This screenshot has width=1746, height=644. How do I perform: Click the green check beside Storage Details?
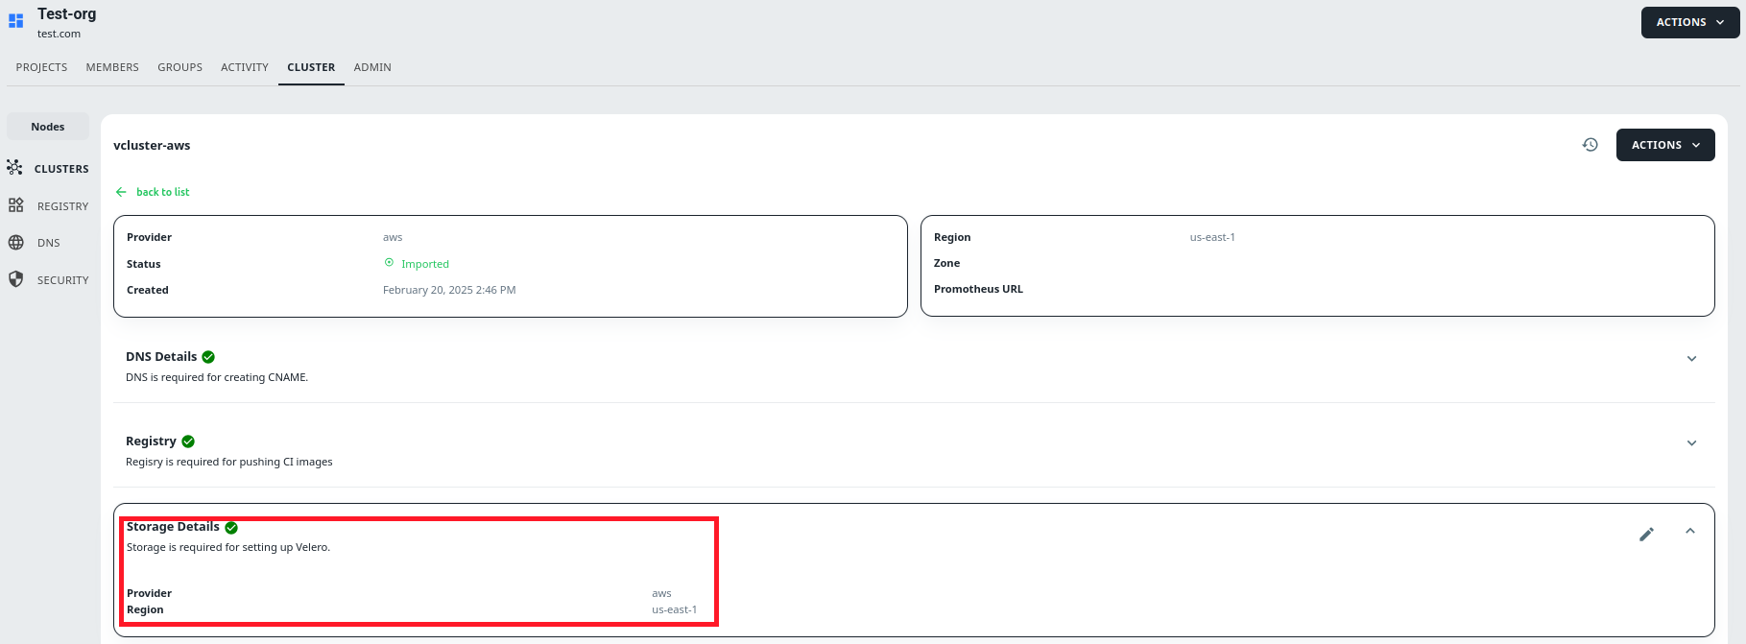coord(231,528)
